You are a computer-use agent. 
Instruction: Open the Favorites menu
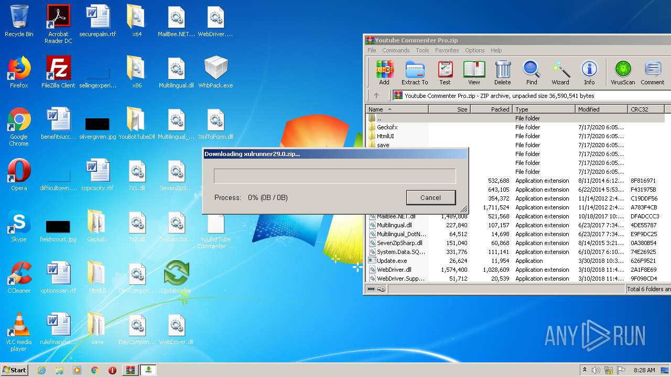447,50
